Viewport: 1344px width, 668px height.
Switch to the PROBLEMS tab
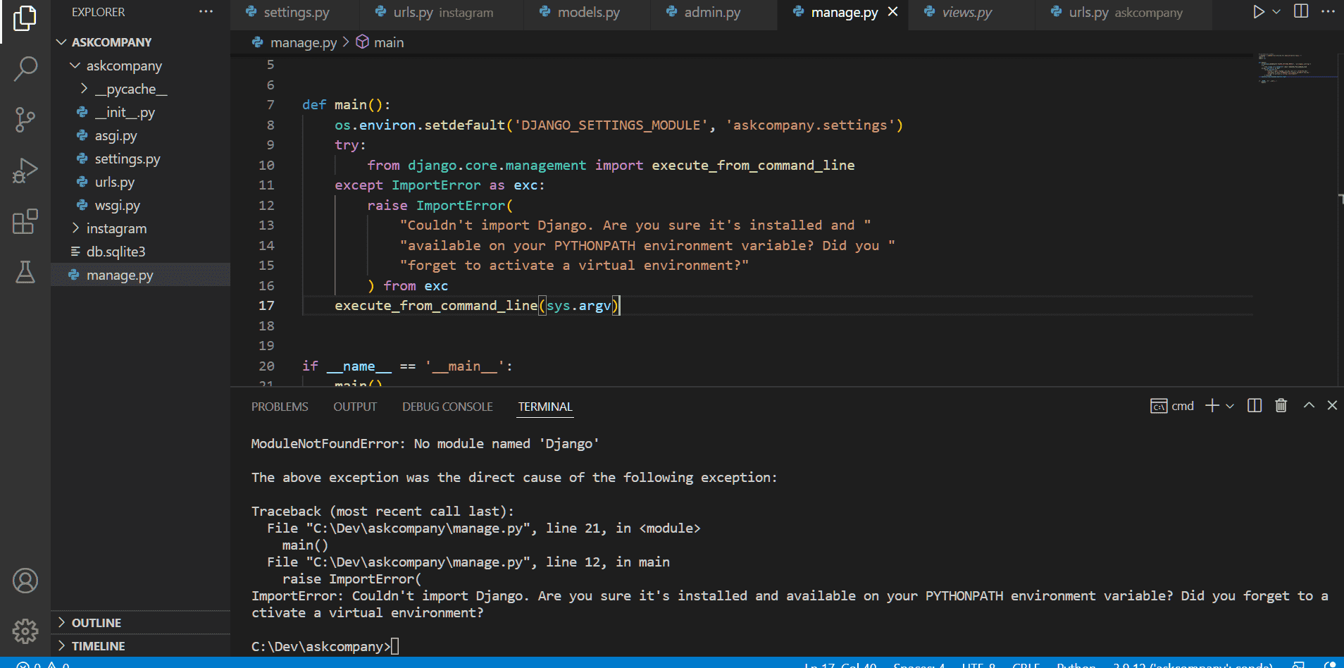[x=280, y=407]
